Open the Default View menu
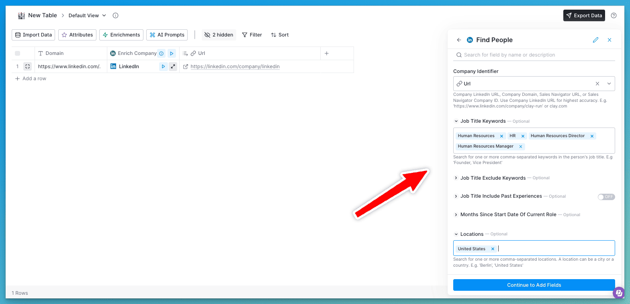 (x=87, y=16)
